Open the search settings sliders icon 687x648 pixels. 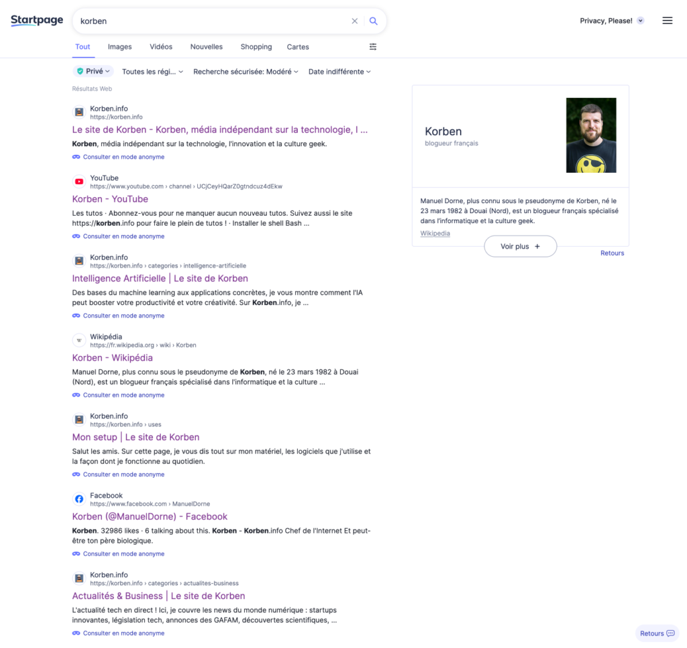tap(373, 47)
